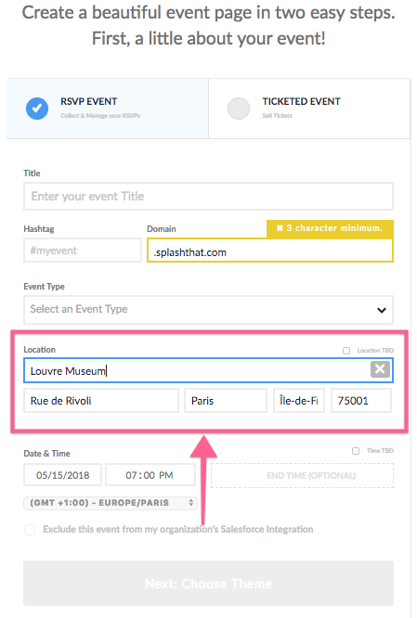Click the End Time (Optional) button
The width and height of the screenshot is (417, 618).
click(x=302, y=475)
